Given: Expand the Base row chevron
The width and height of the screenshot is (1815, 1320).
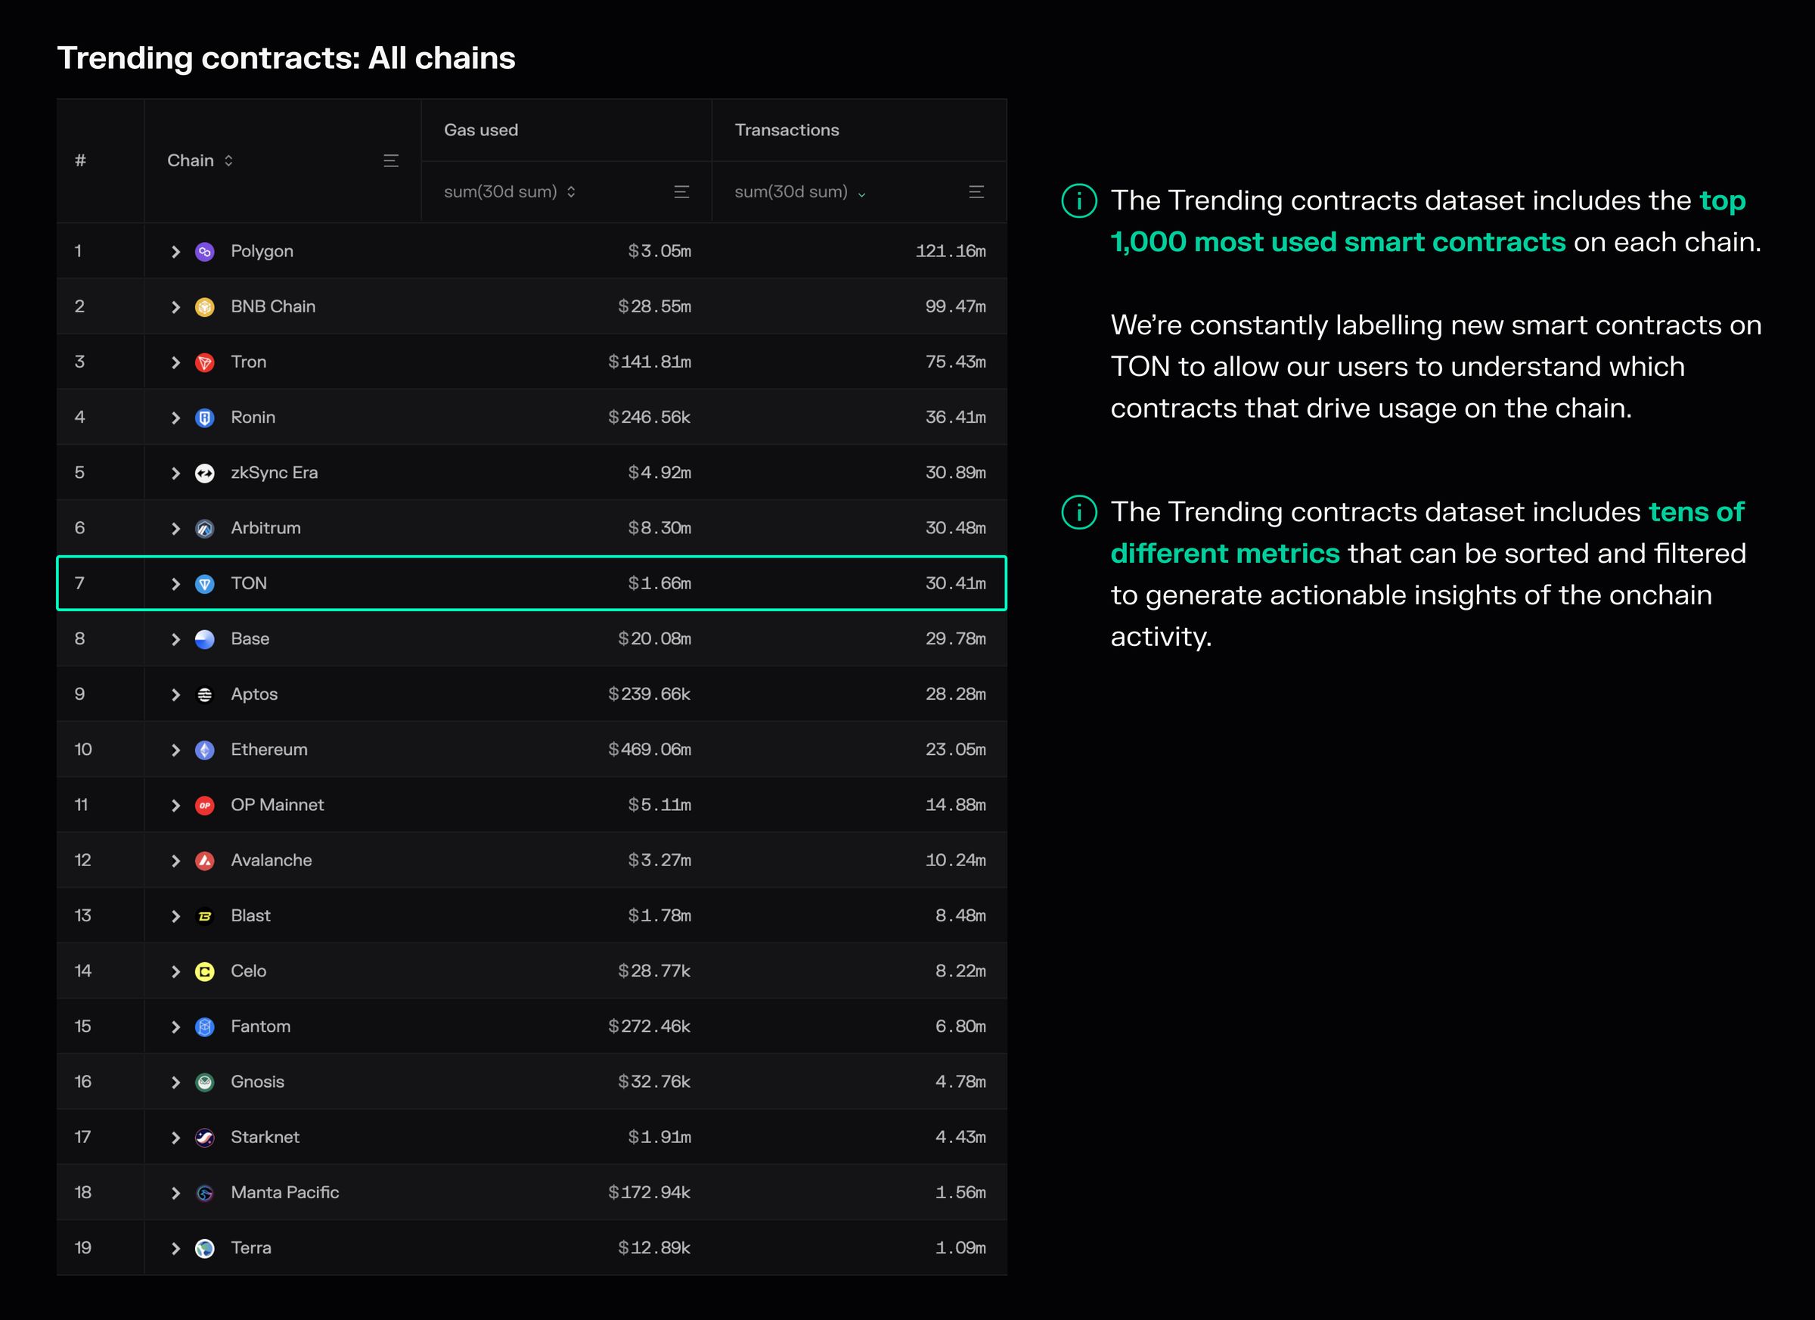Looking at the screenshot, I should point(176,638).
